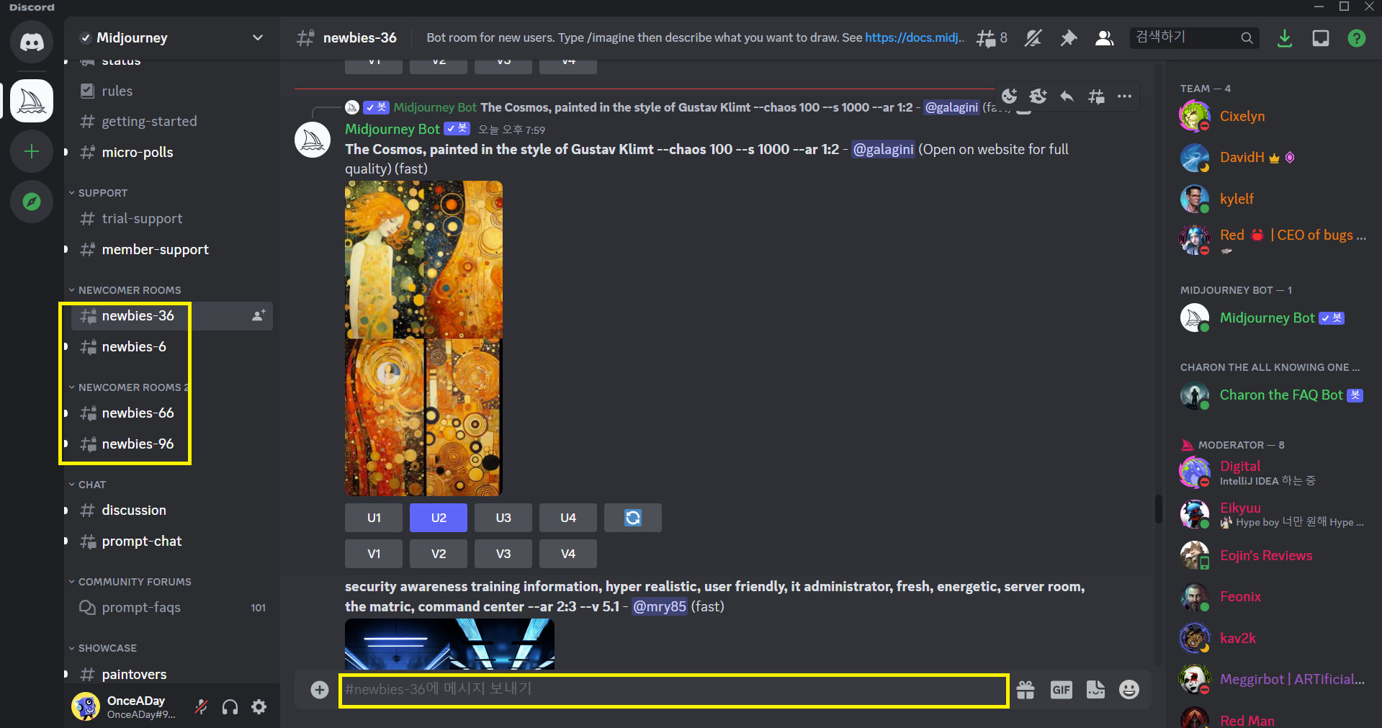
Task: Create variation with V1 under Cosmos image
Action: [374, 554]
